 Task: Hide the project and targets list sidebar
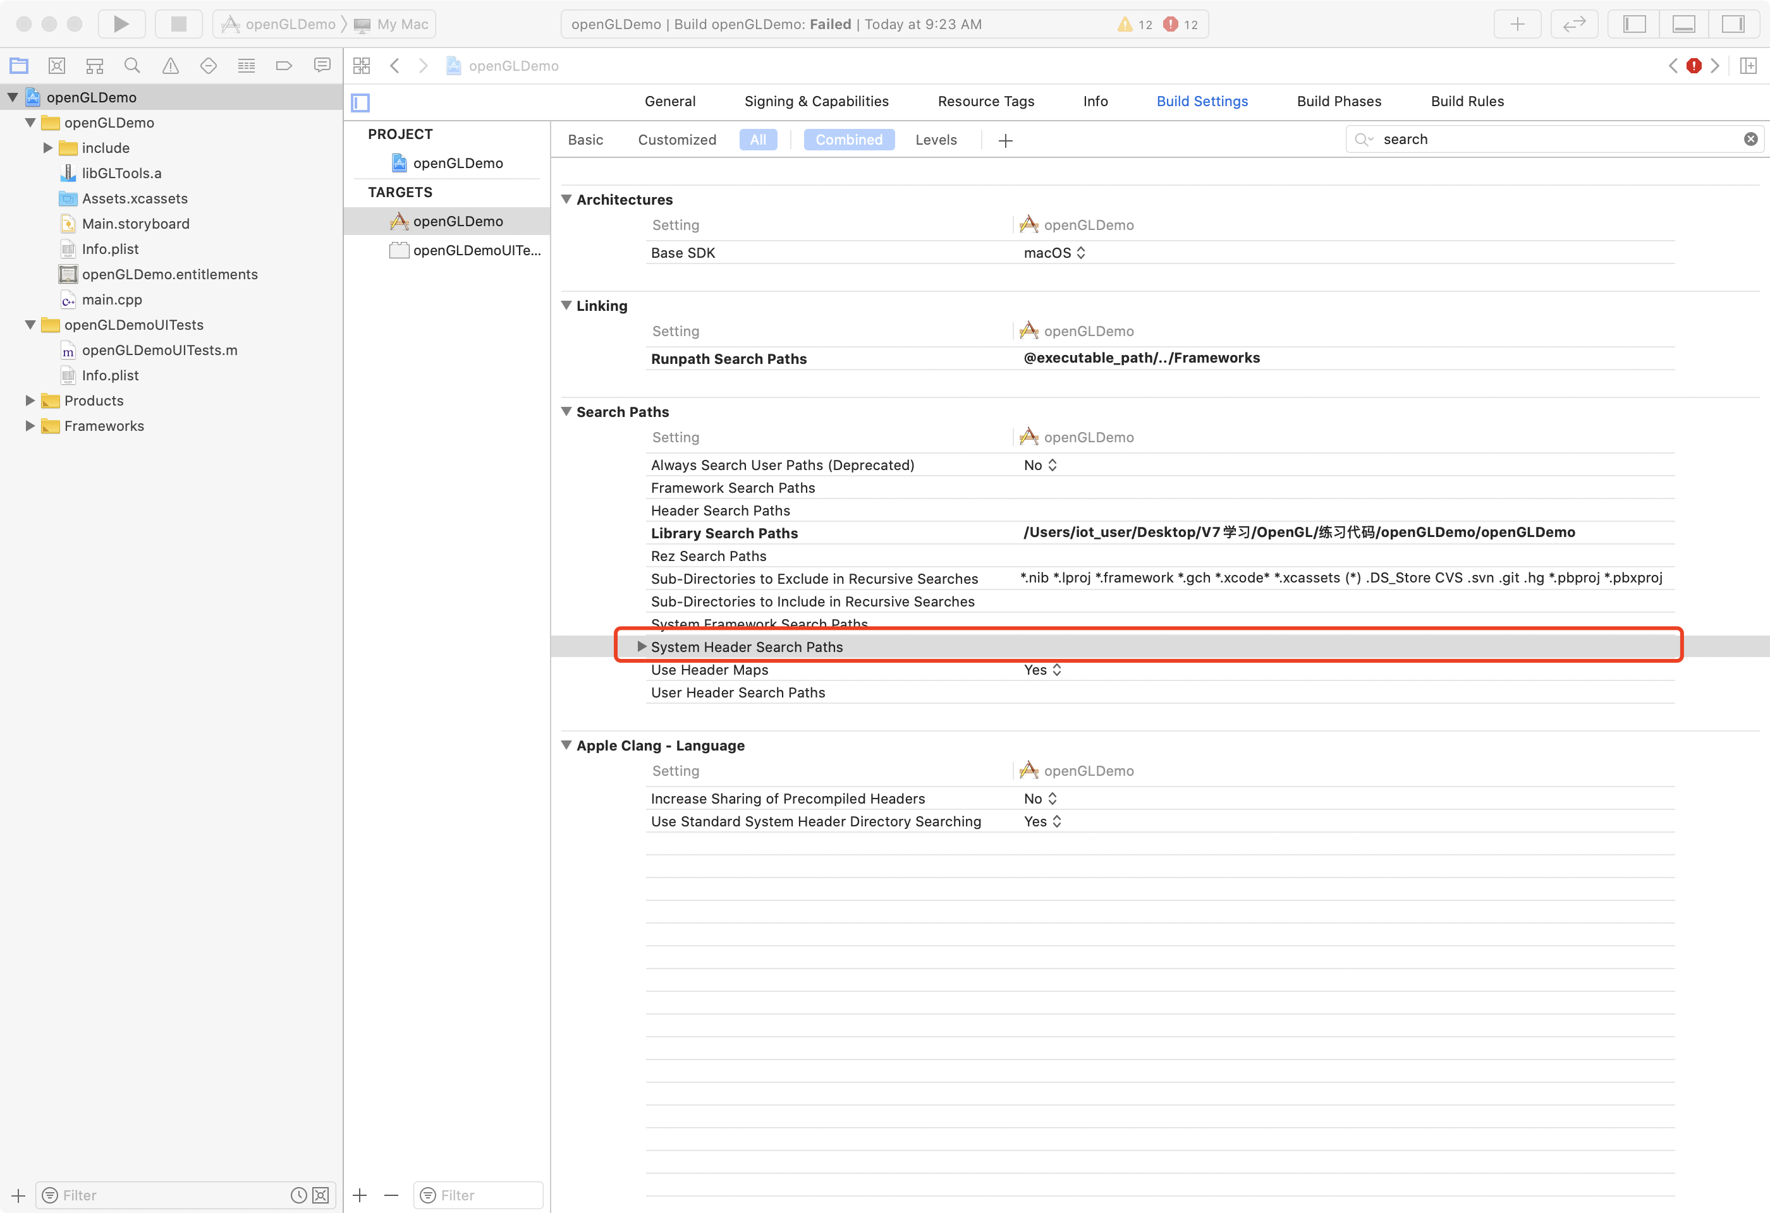(360, 102)
